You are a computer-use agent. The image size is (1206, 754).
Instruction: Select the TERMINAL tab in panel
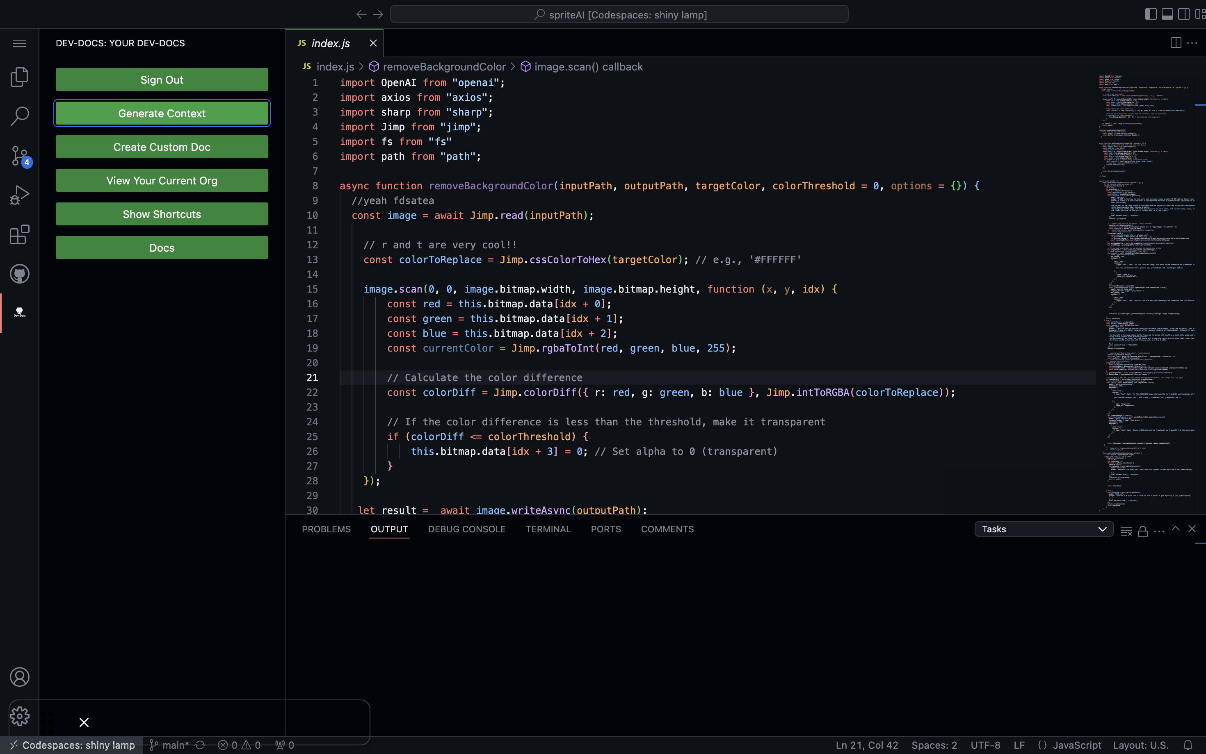(548, 528)
